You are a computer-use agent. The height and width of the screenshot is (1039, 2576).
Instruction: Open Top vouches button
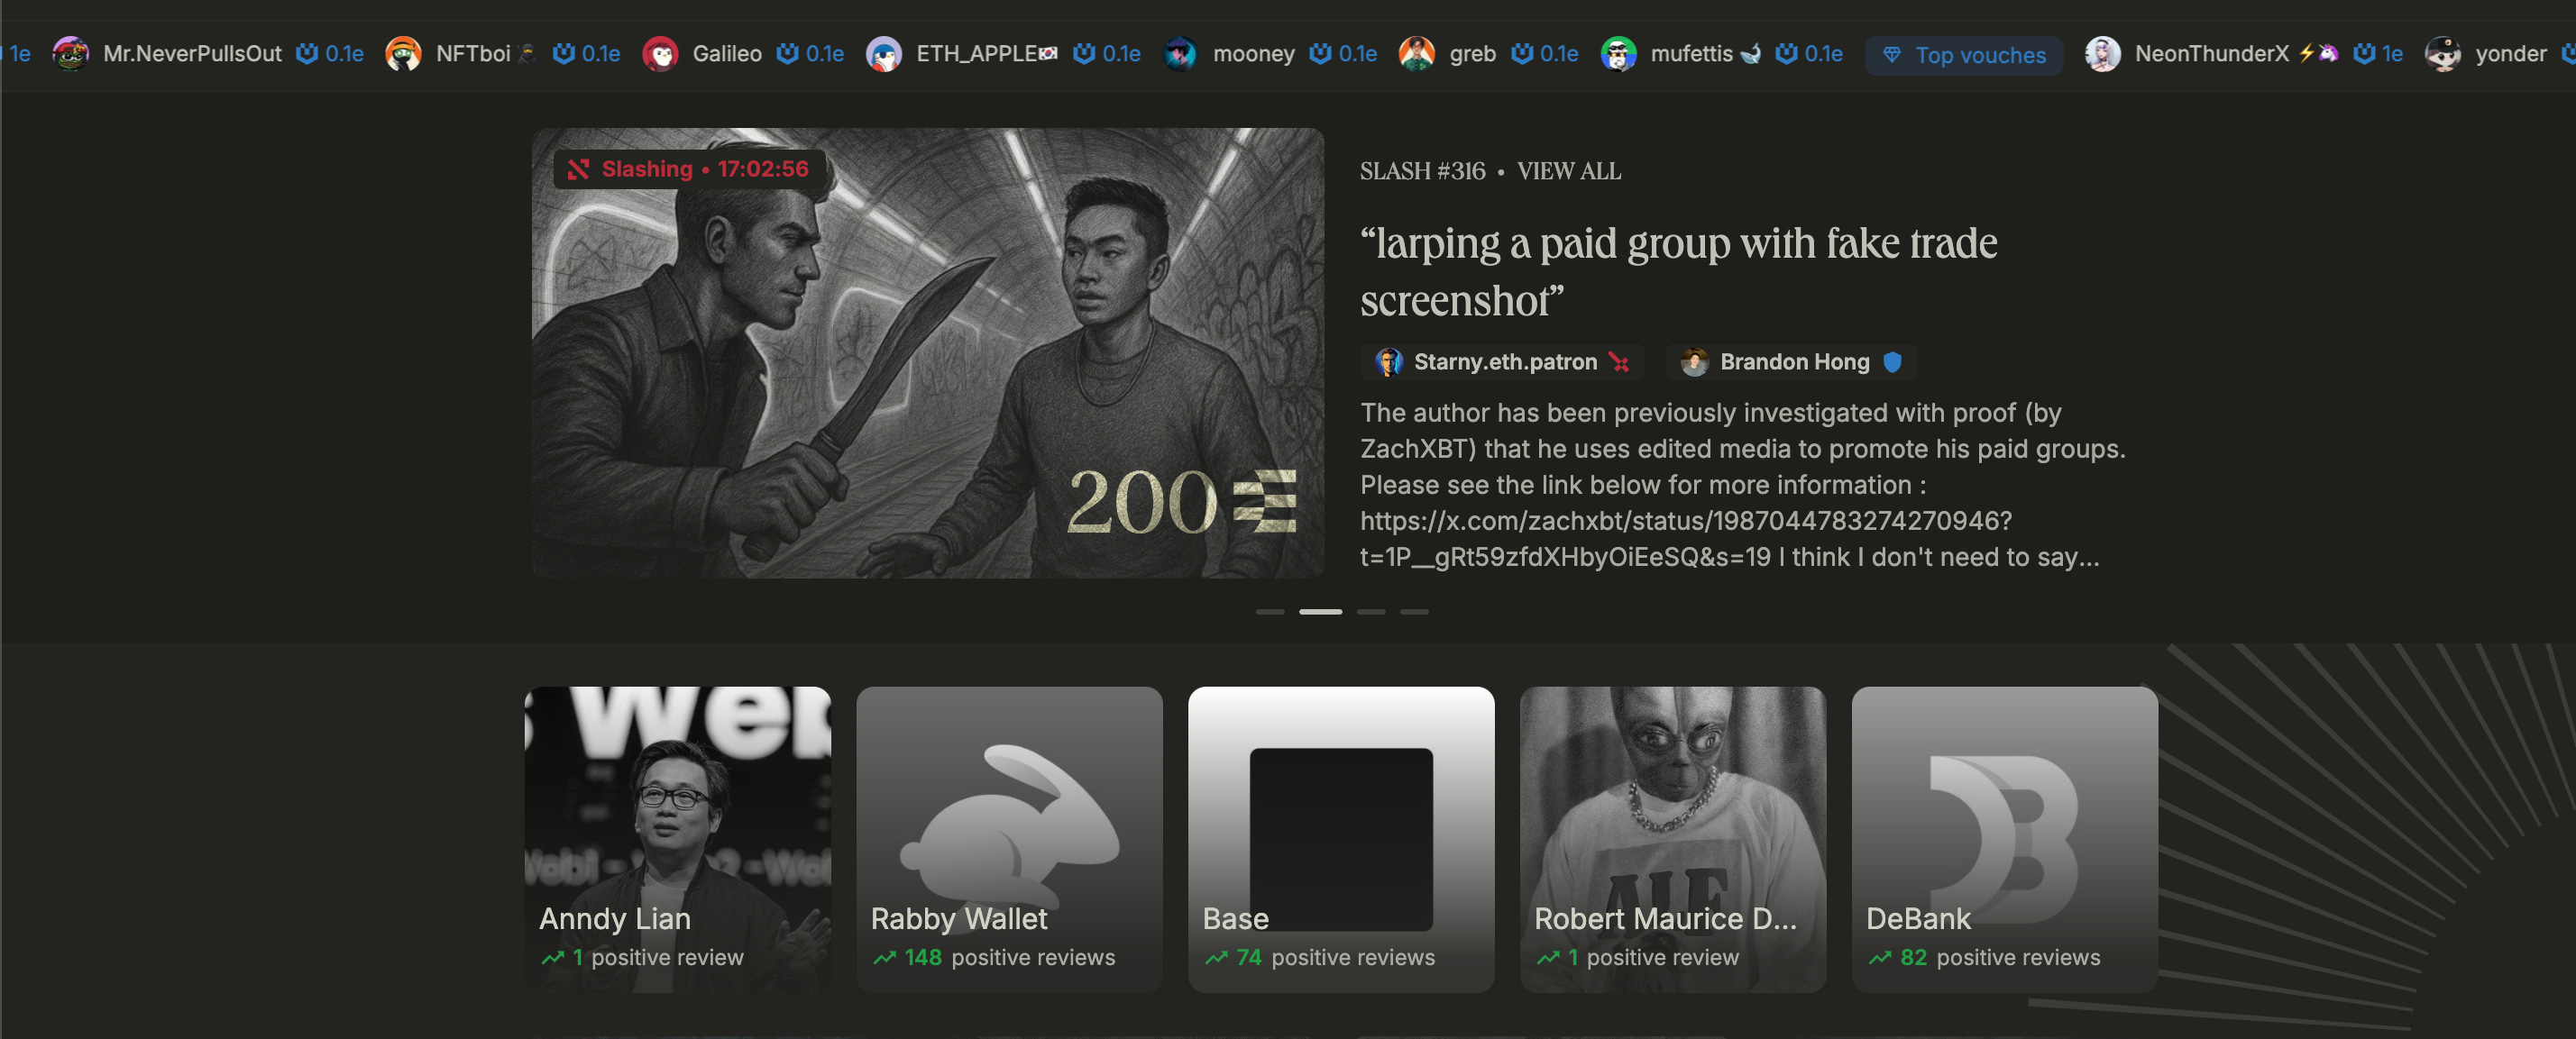[x=1964, y=56]
